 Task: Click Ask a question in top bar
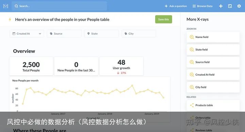(x=176, y=6)
